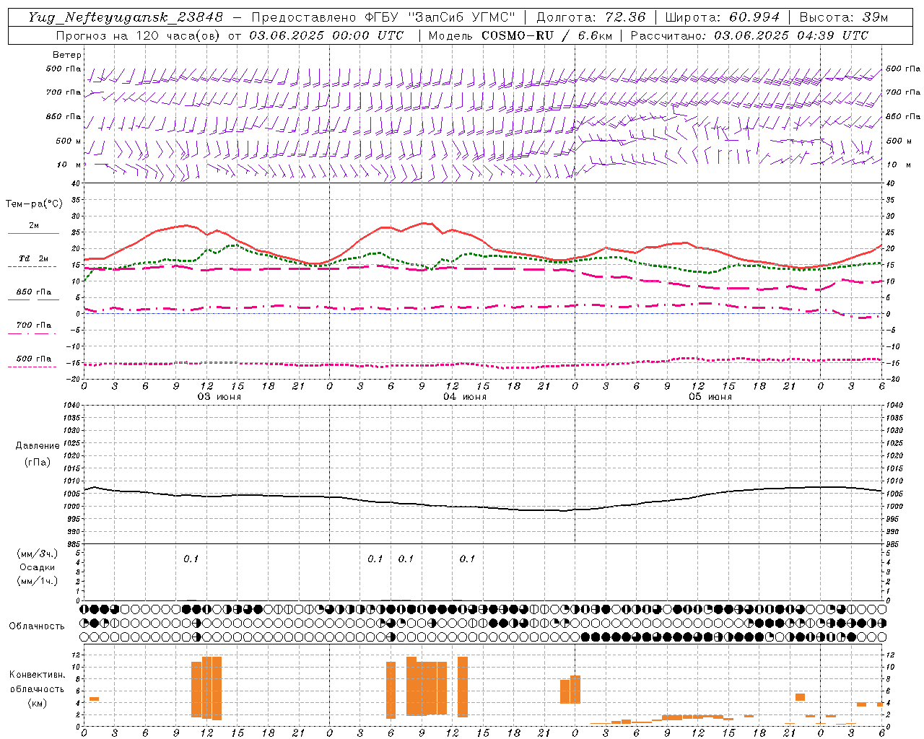Click Рассчитано: 03.06.2025 04:39 UTC timestamp
The width and height of the screenshot is (924, 739).
[749, 35]
